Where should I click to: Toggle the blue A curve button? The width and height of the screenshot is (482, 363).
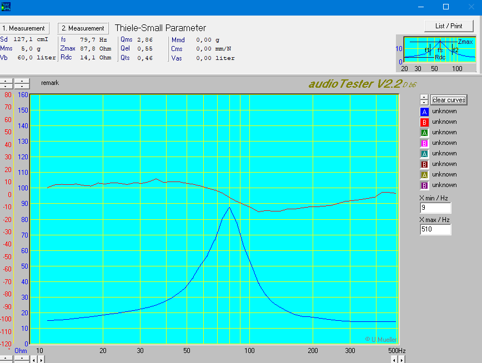(x=424, y=112)
